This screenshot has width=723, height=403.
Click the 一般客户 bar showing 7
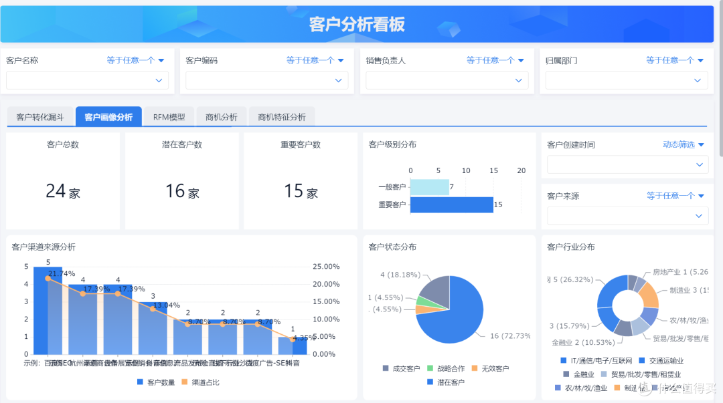click(x=429, y=187)
